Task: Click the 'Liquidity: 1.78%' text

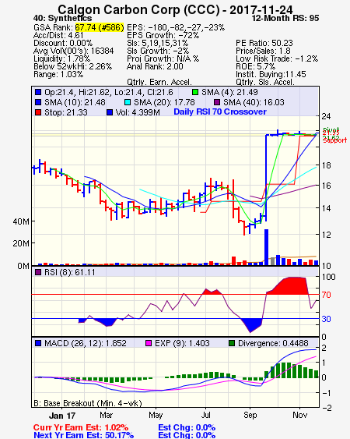Action: pos(61,58)
